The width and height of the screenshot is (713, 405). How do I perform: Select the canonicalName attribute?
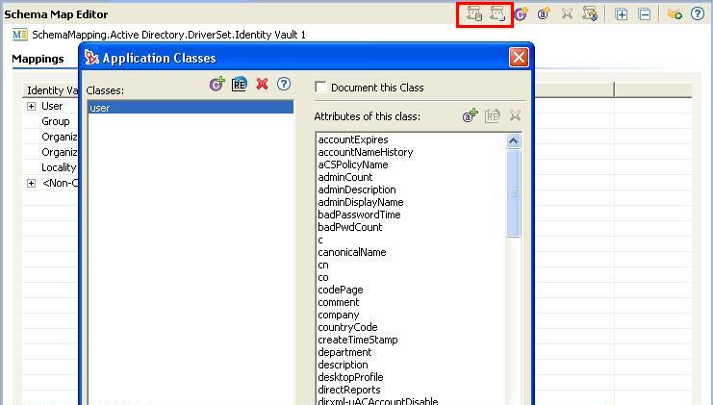(351, 252)
